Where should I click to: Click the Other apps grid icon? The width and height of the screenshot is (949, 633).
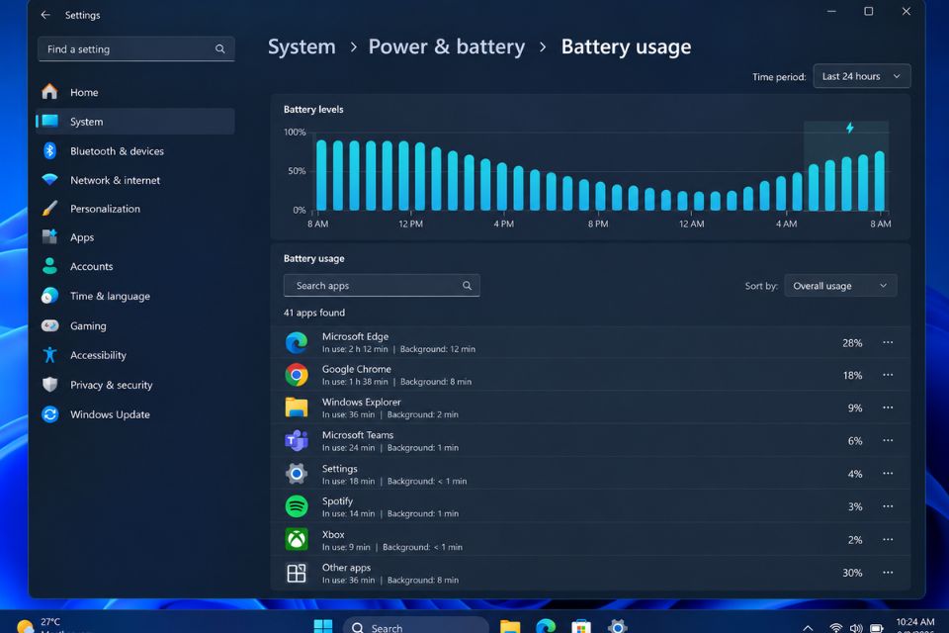[296, 573]
